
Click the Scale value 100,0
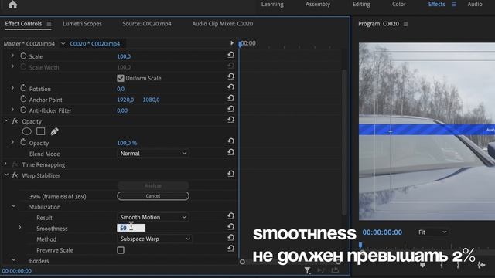click(x=124, y=56)
